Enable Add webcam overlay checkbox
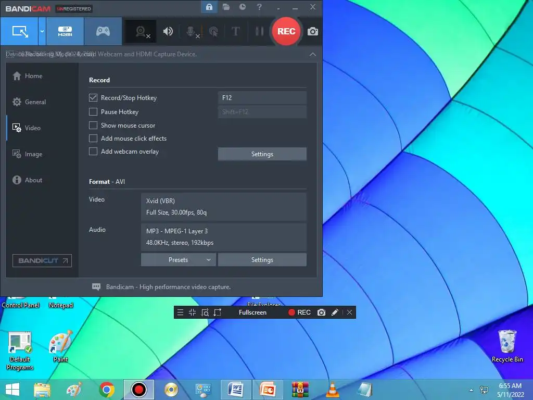The width and height of the screenshot is (533, 400). click(x=93, y=152)
